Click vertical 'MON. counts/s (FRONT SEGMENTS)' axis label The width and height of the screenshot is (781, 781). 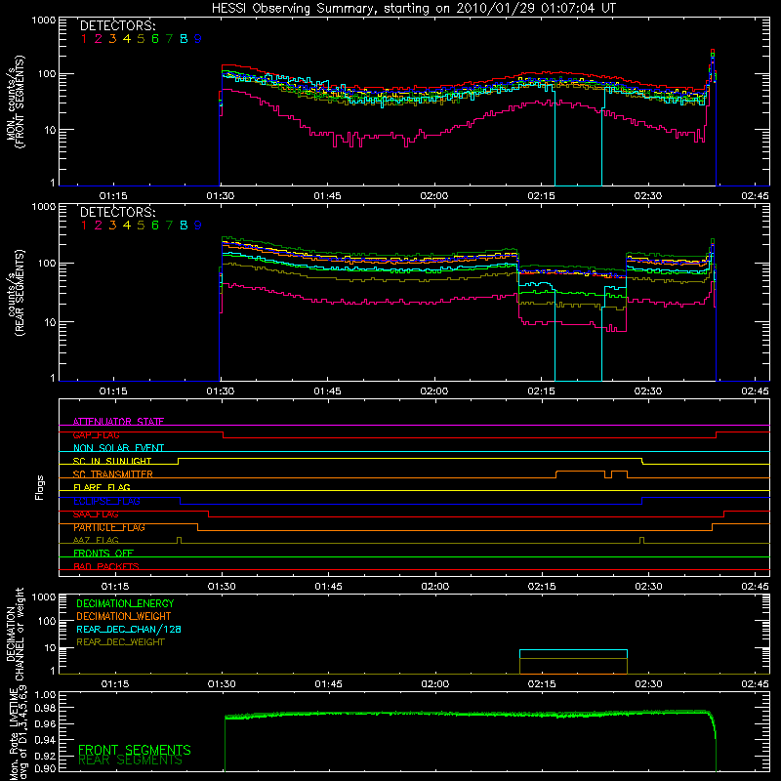coord(15,102)
